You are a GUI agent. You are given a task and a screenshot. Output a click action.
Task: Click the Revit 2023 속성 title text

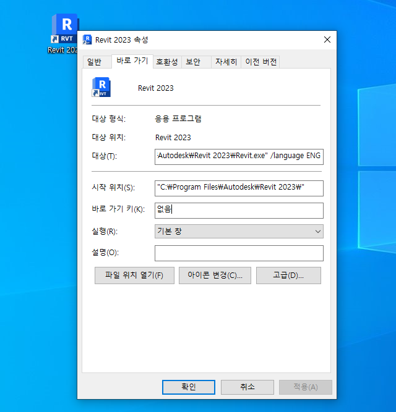(x=121, y=40)
